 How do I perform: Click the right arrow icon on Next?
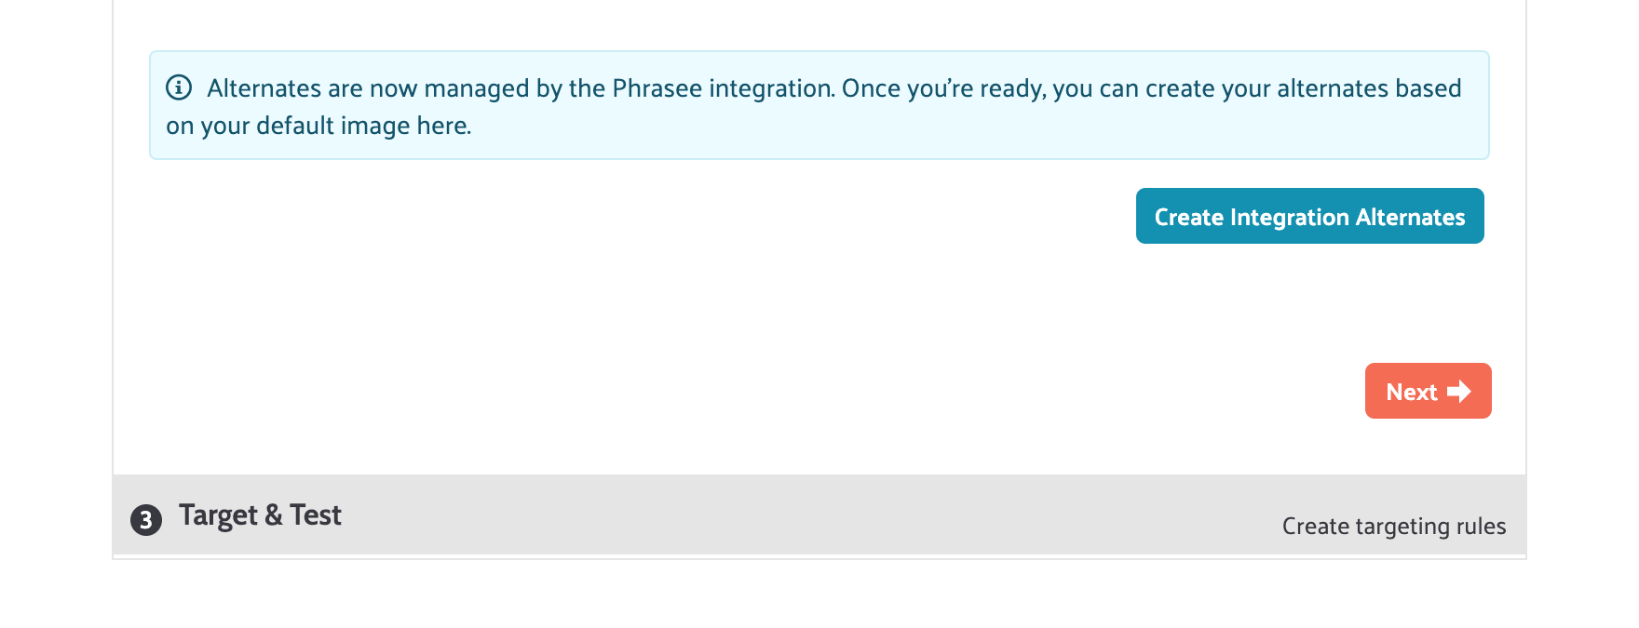[x=1459, y=392]
